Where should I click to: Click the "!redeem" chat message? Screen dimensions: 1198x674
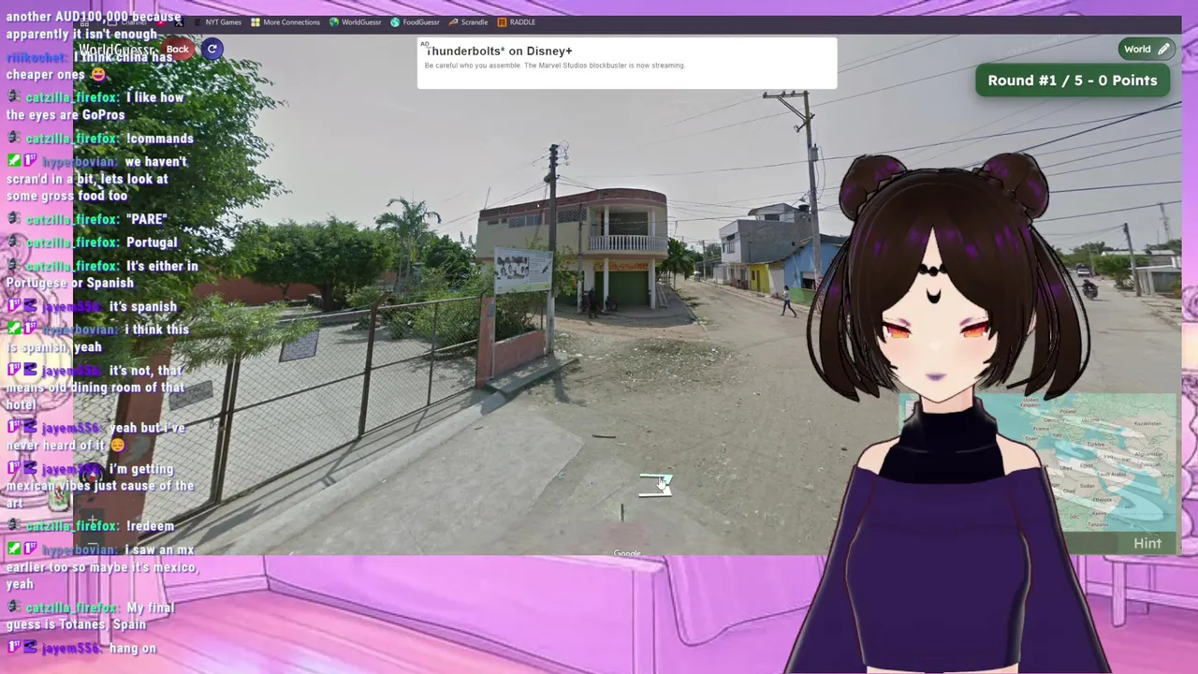pyautogui.click(x=150, y=526)
